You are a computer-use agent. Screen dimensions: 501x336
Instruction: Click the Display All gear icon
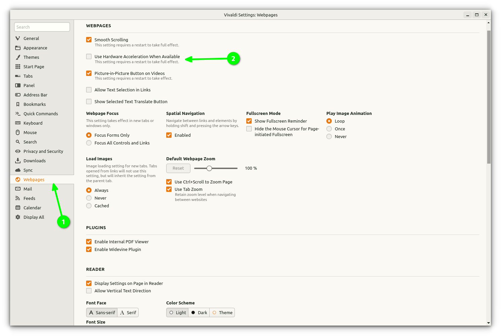pos(18,217)
